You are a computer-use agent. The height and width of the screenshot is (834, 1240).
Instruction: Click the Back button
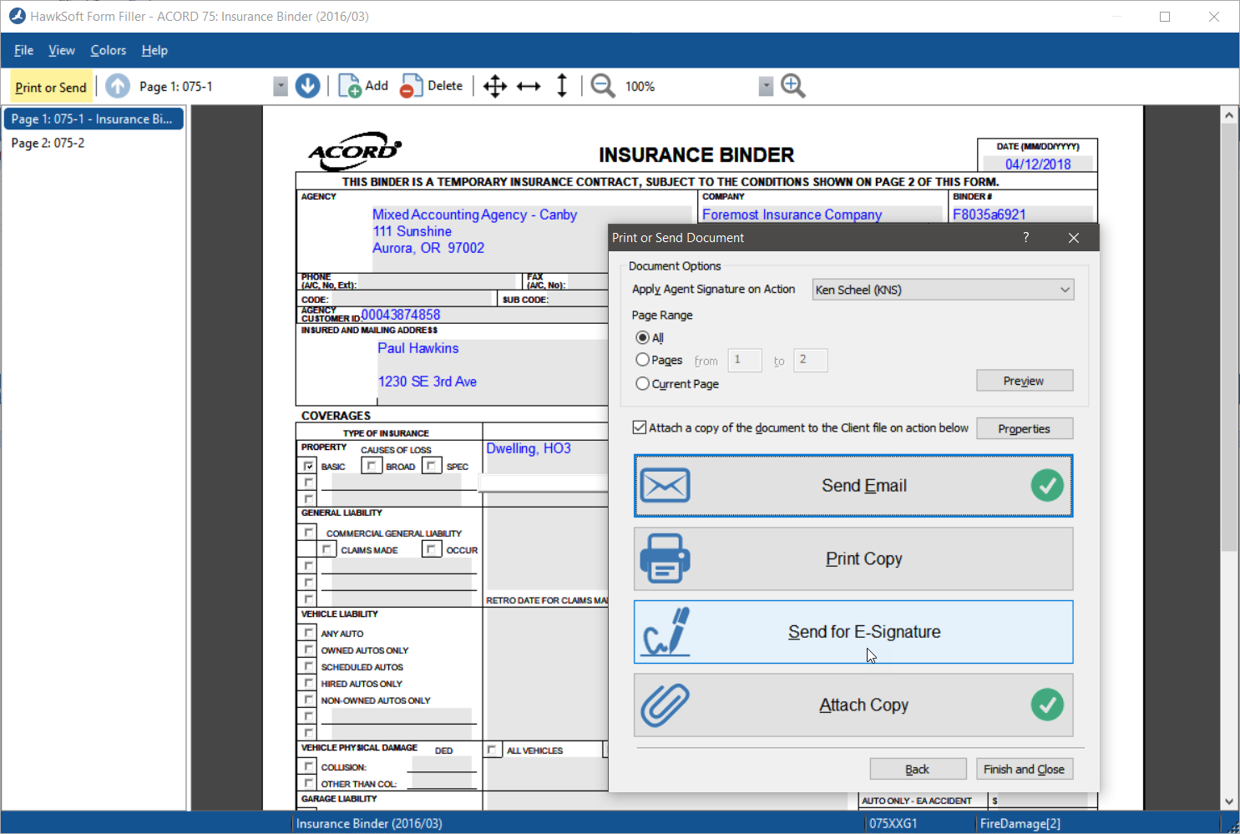(x=917, y=769)
